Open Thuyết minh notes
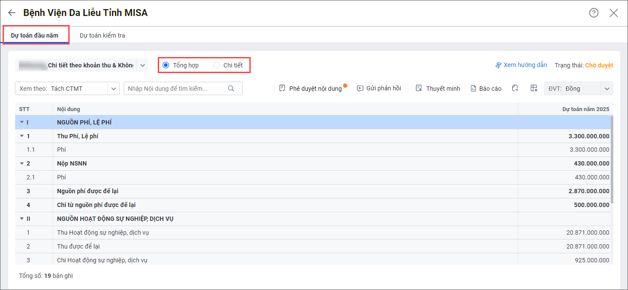The height and width of the screenshot is (290, 628). 438,89
